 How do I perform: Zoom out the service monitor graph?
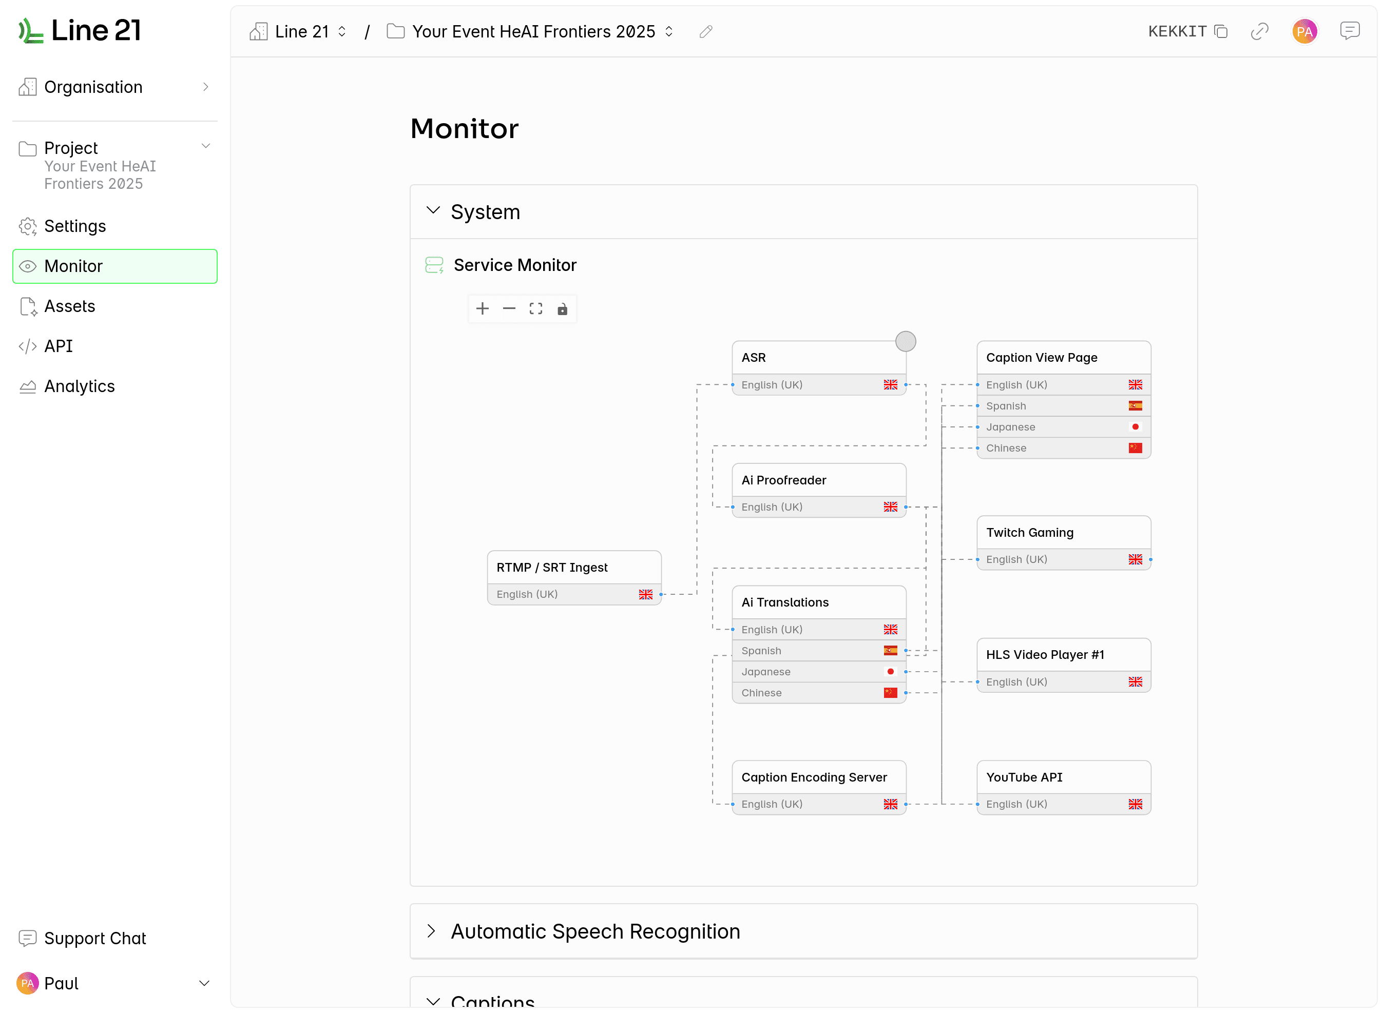[x=509, y=308]
